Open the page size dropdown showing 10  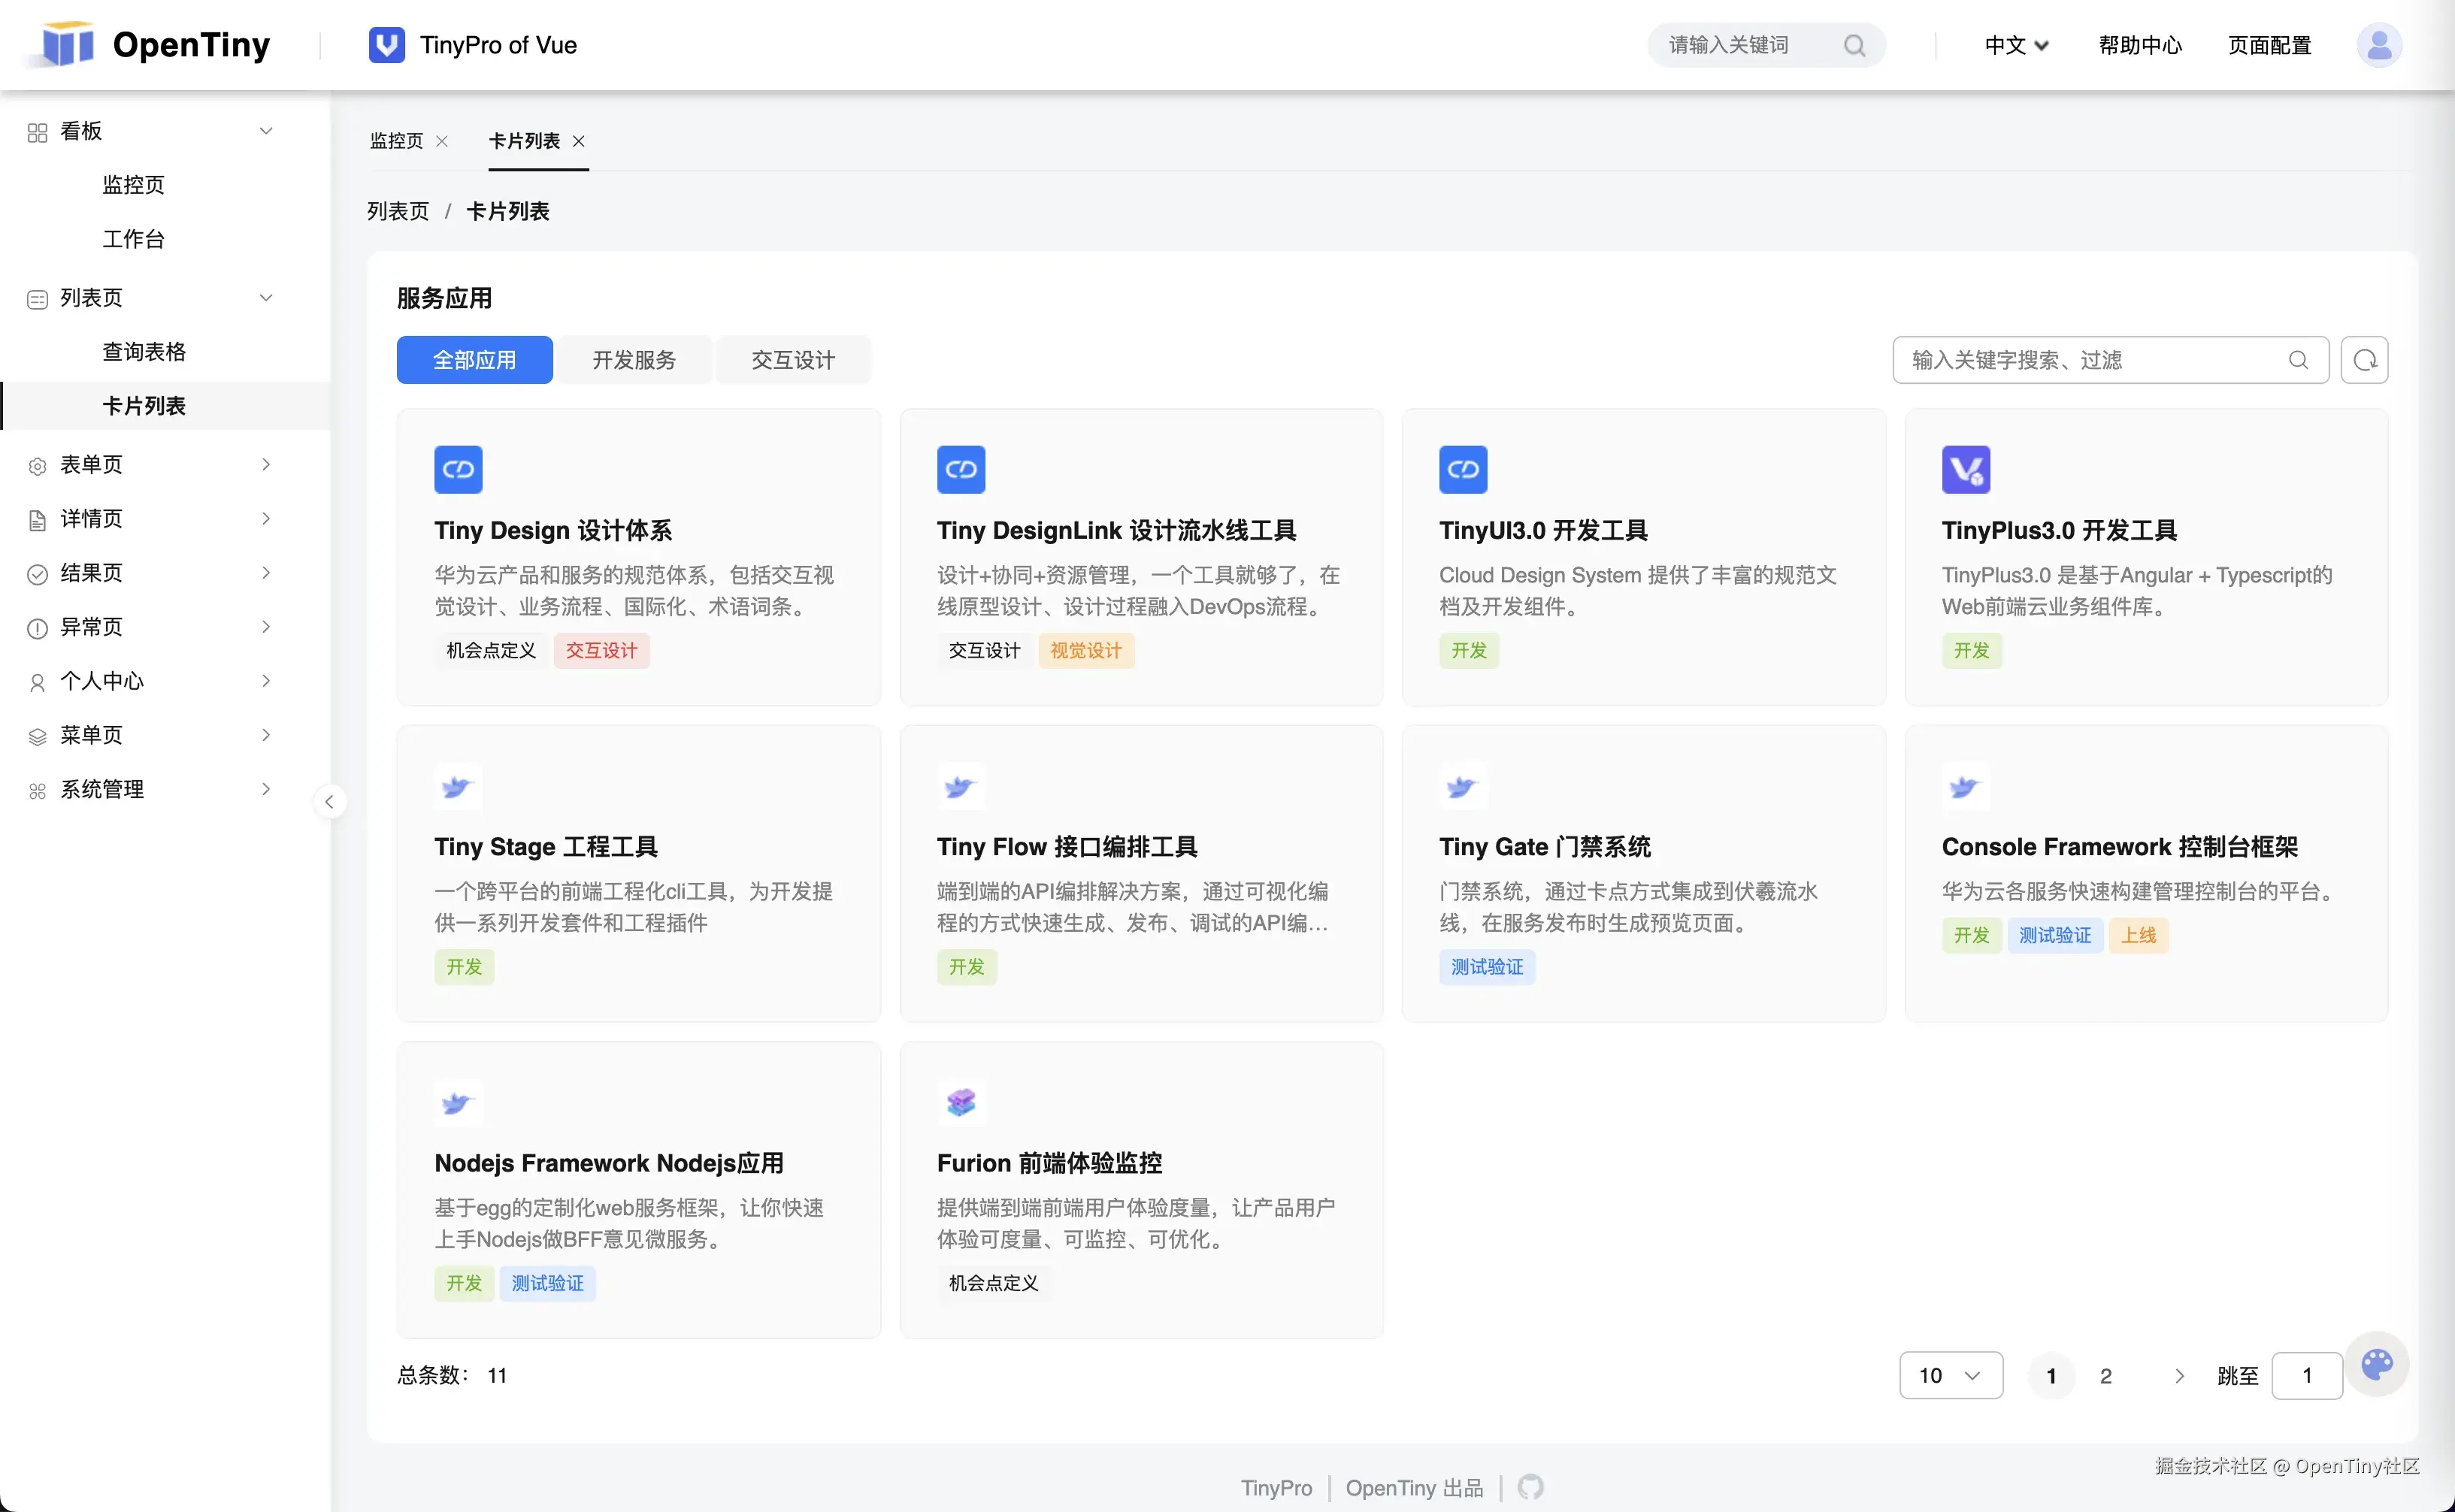click(x=1950, y=1375)
